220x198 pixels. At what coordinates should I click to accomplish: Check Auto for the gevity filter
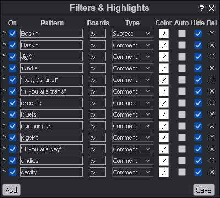(x=182, y=172)
